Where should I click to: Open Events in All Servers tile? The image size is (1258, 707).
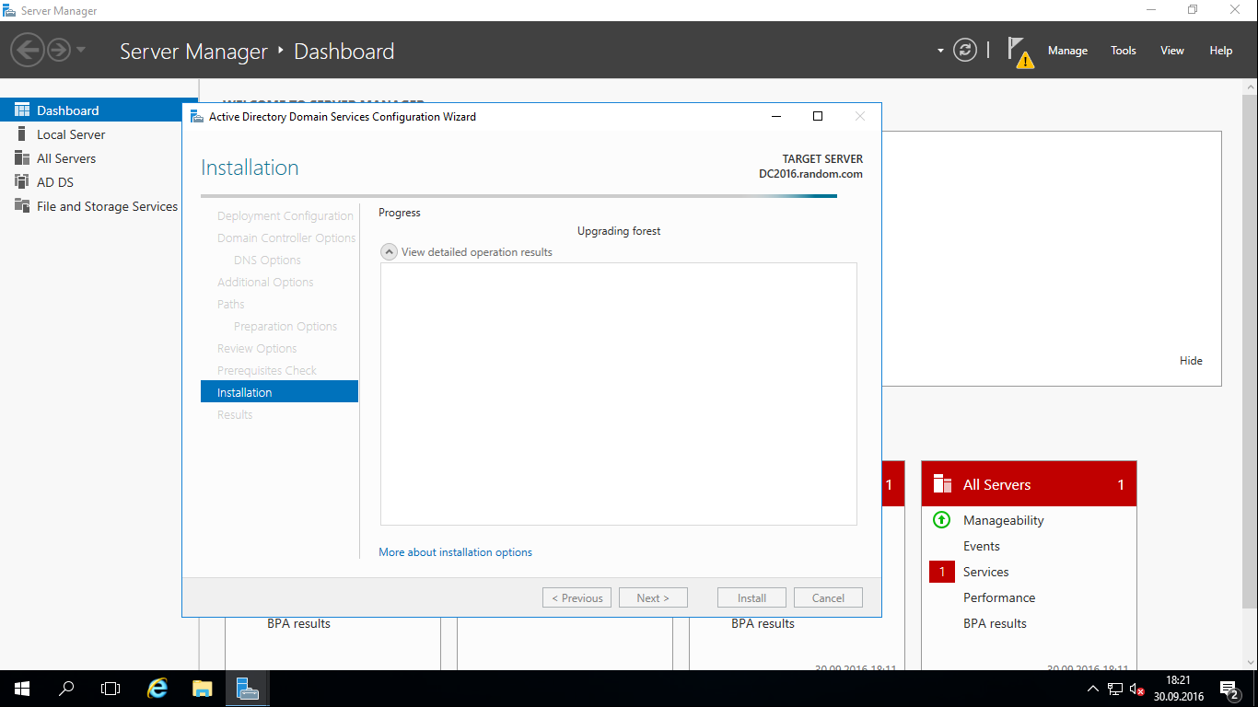[982, 546]
